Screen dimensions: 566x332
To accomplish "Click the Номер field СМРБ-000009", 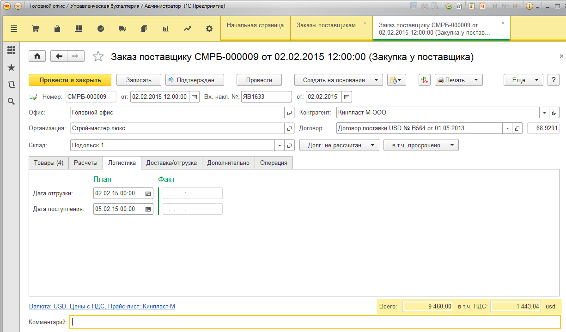I will pyautogui.click(x=91, y=97).
